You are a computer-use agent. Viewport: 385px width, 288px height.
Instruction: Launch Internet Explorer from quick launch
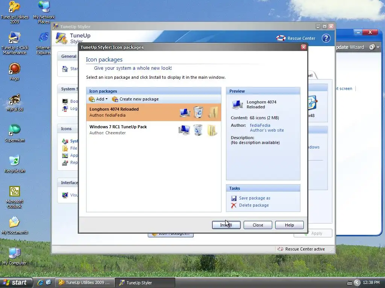tap(40, 282)
